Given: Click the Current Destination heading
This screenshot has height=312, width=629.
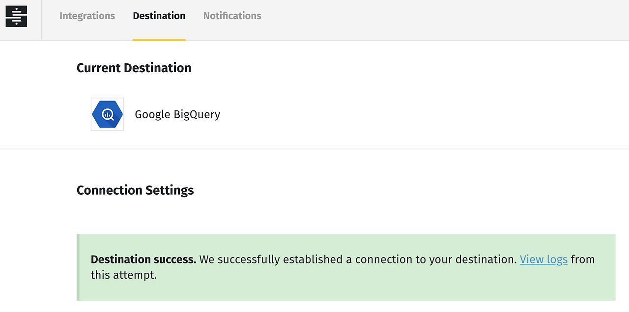Looking at the screenshot, I should click(134, 68).
